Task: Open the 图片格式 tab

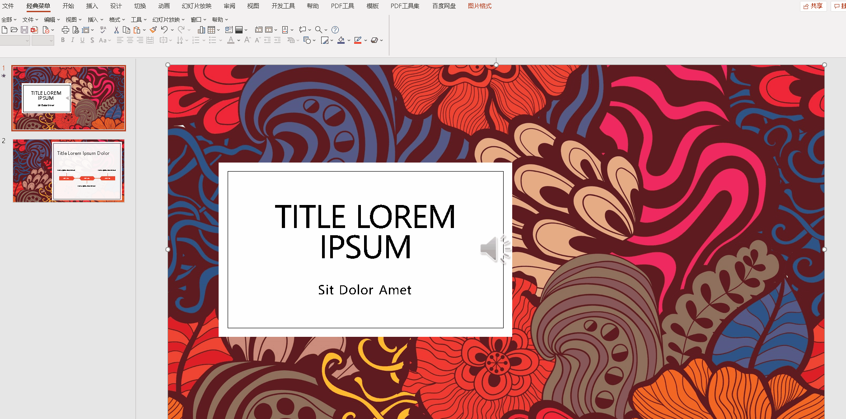Action: coord(479,6)
